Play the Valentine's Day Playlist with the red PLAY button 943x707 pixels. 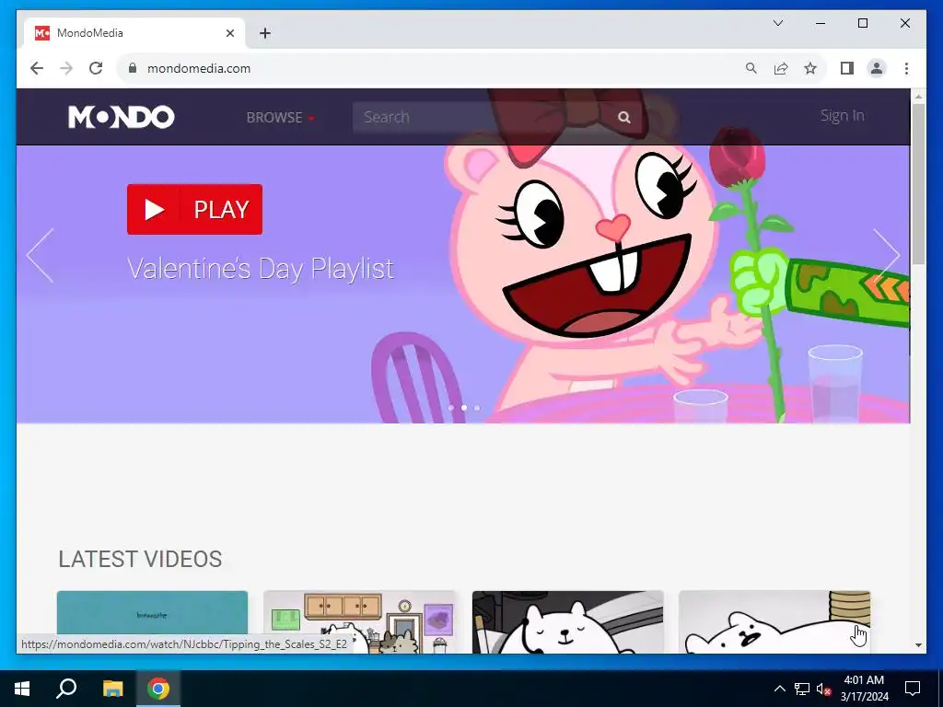coord(195,209)
